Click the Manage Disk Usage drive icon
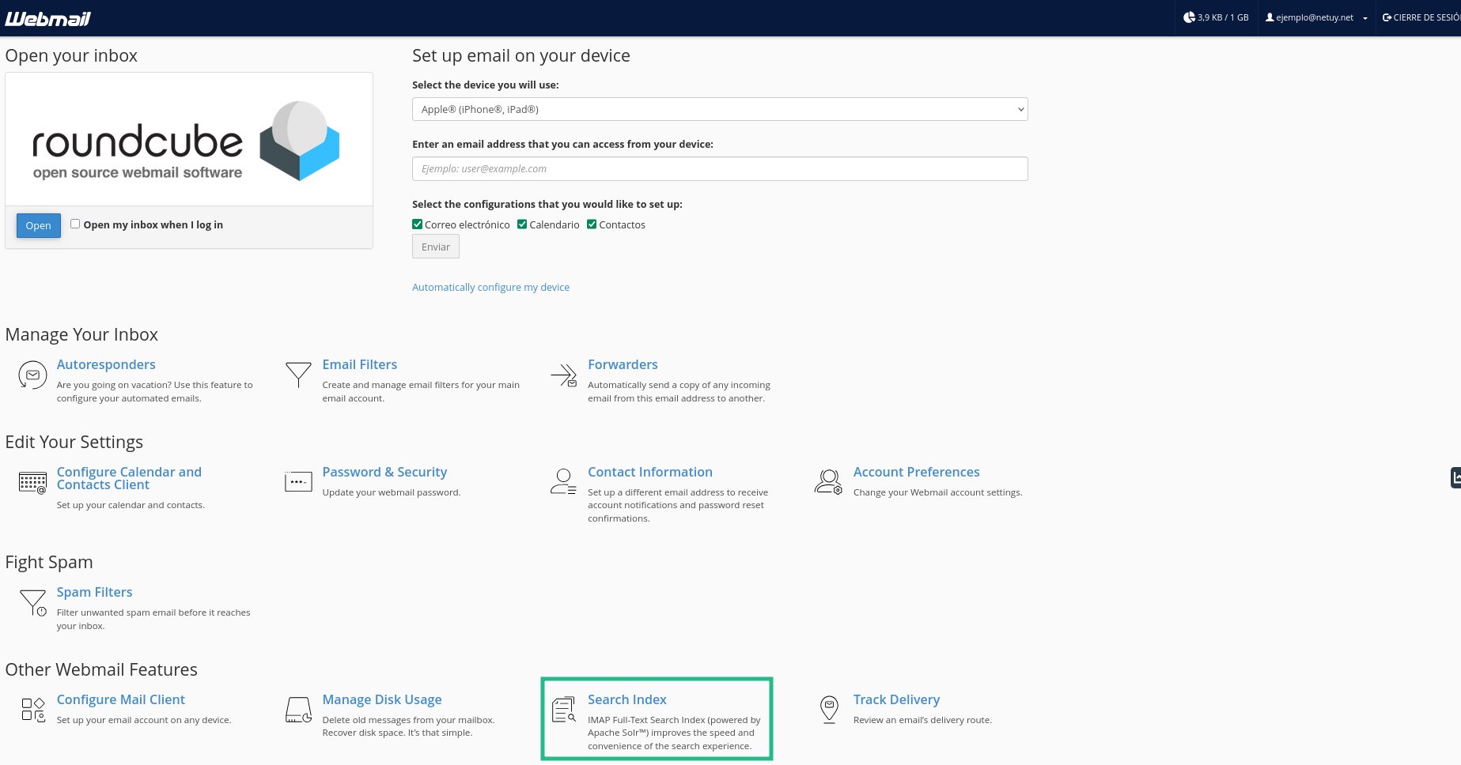1461x765 pixels. tap(298, 710)
